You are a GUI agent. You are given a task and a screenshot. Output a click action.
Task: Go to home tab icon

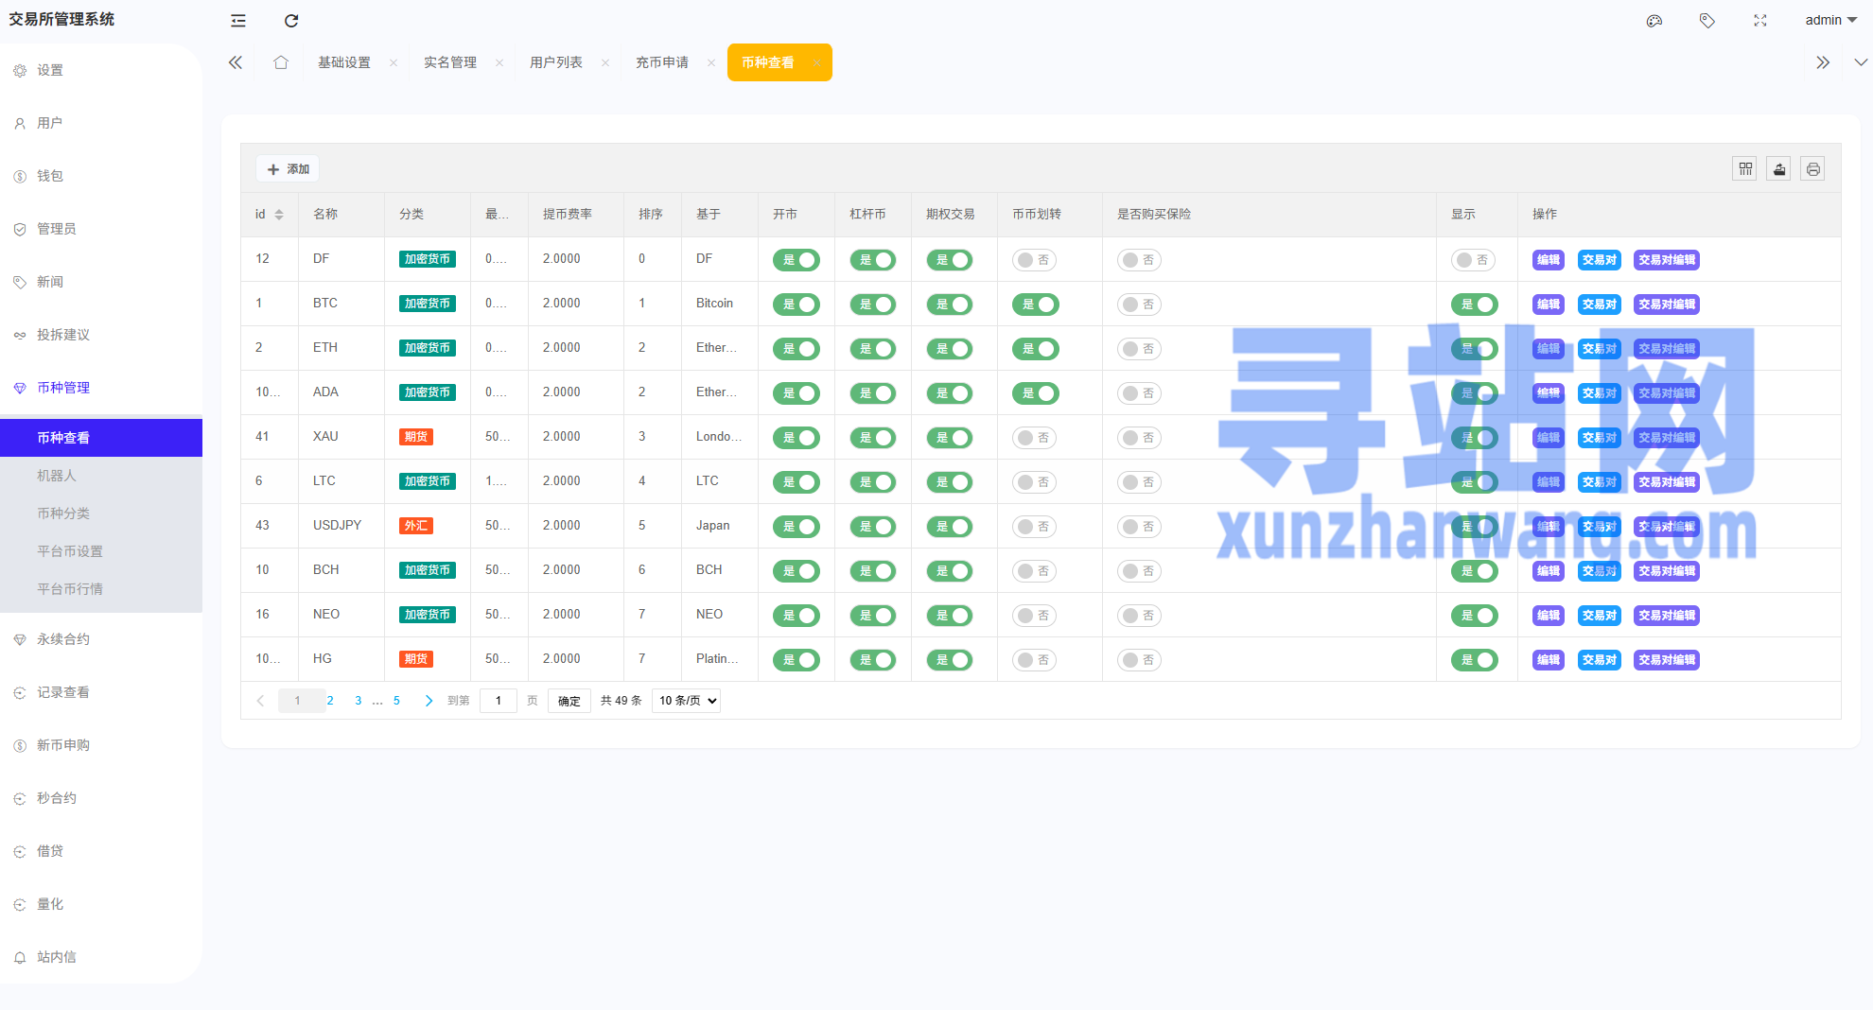click(281, 62)
